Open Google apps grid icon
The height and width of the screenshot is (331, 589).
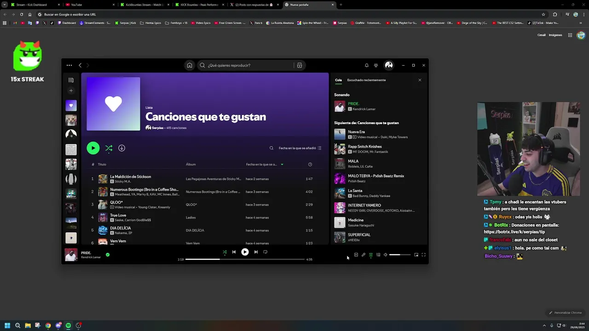click(570, 35)
